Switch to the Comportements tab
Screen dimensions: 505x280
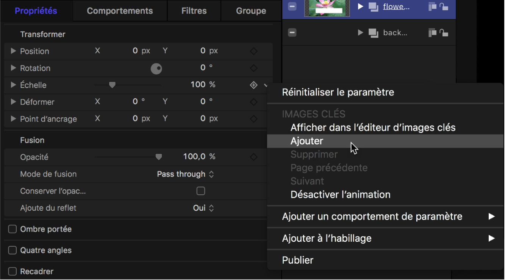click(119, 11)
